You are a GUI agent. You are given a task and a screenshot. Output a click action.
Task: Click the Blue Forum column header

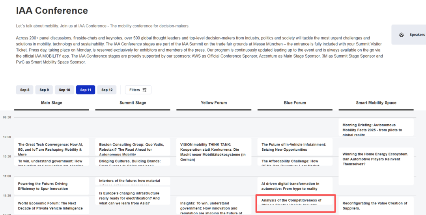(x=295, y=103)
